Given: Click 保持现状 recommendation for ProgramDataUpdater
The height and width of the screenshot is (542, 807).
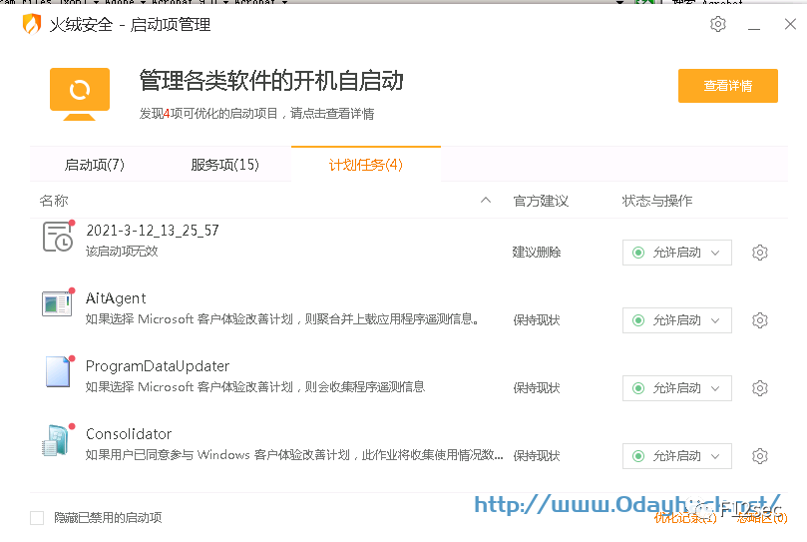Looking at the screenshot, I should tap(537, 388).
